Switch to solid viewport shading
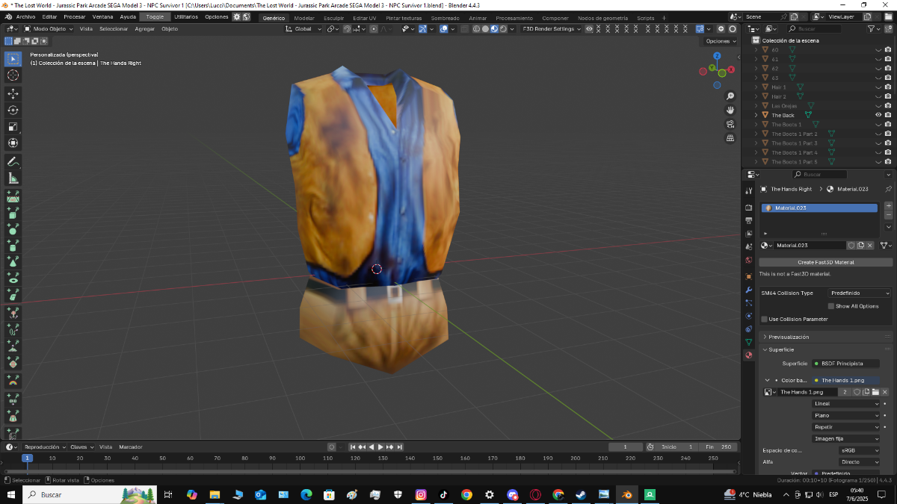897x504 pixels. point(484,29)
